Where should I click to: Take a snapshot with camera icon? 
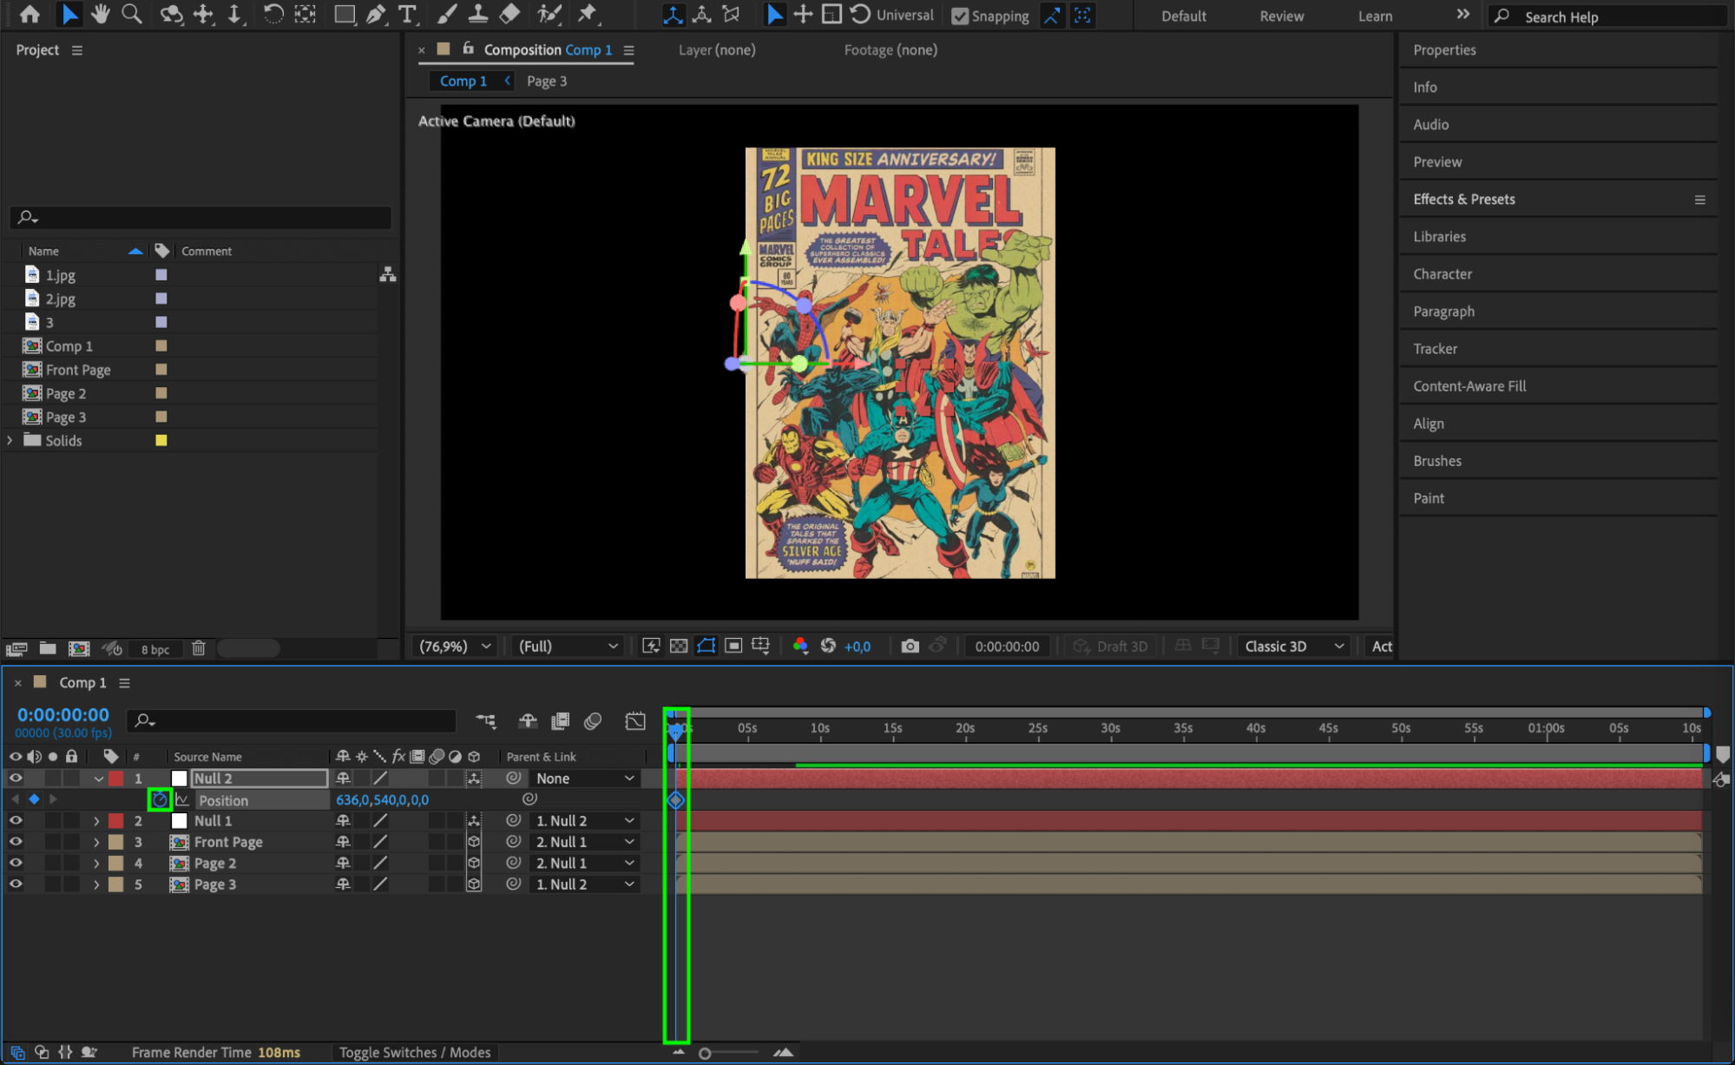tap(910, 646)
